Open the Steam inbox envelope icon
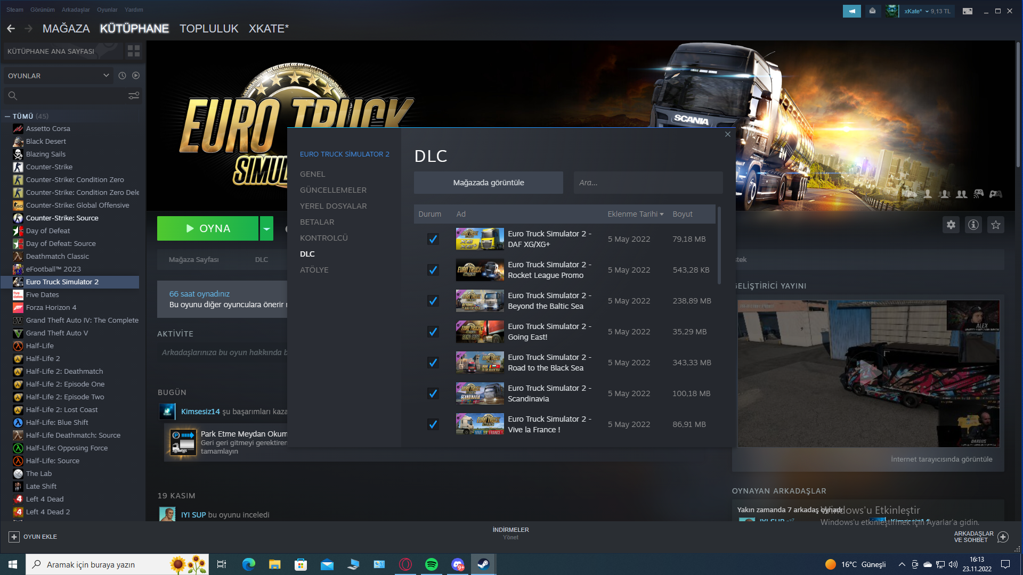This screenshot has width=1023, height=575. [x=872, y=11]
